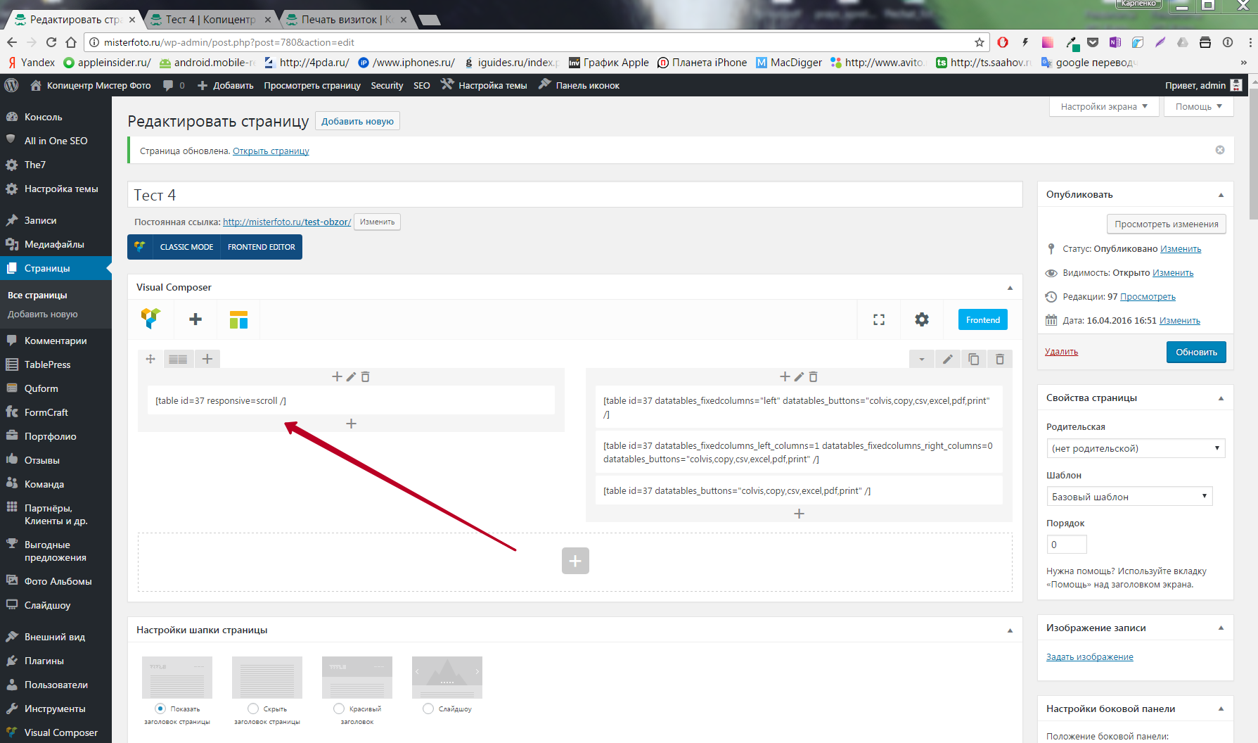This screenshot has height=743, width=1258.
Task: Bookmark page with the star icon
Action: (979, 42)
